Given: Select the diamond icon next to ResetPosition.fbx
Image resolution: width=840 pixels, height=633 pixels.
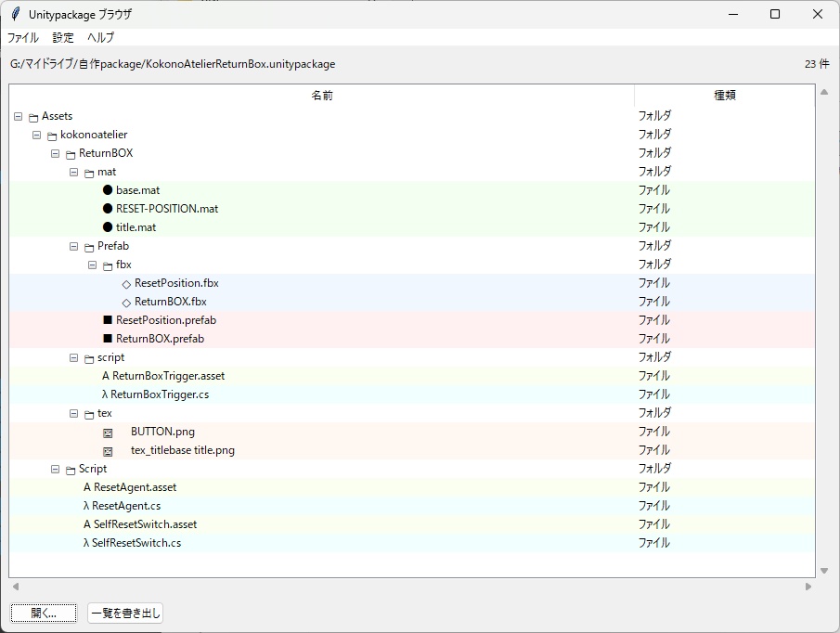Looking at the screenshot, I should coord(124,283).
